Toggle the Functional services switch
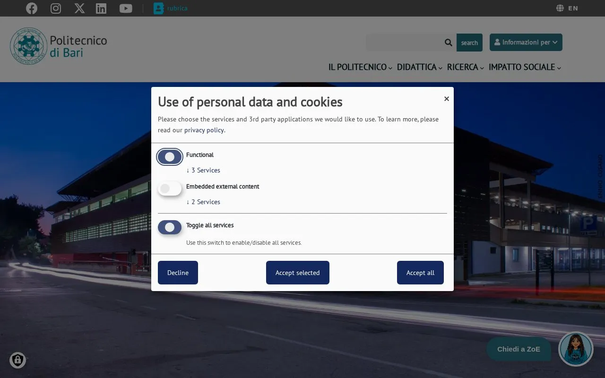 170,157
